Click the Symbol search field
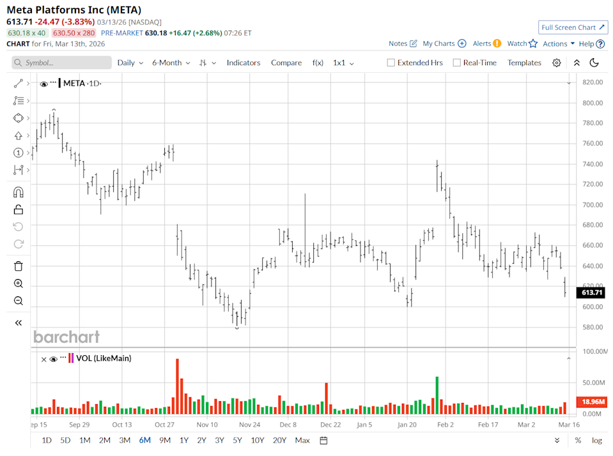This screenshot has height=456, width=613. point(62,63)
